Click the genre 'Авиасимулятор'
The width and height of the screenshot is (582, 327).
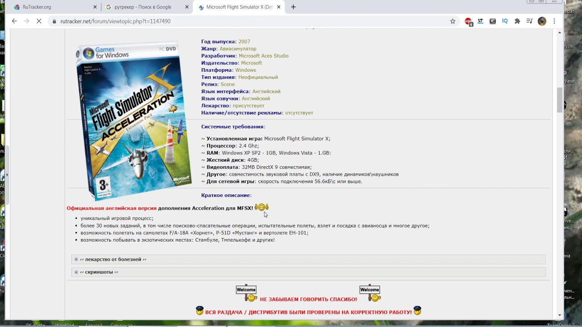pyautogui.click(x=238, y=49)
